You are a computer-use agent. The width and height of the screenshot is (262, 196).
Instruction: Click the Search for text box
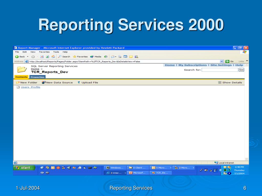220,70
